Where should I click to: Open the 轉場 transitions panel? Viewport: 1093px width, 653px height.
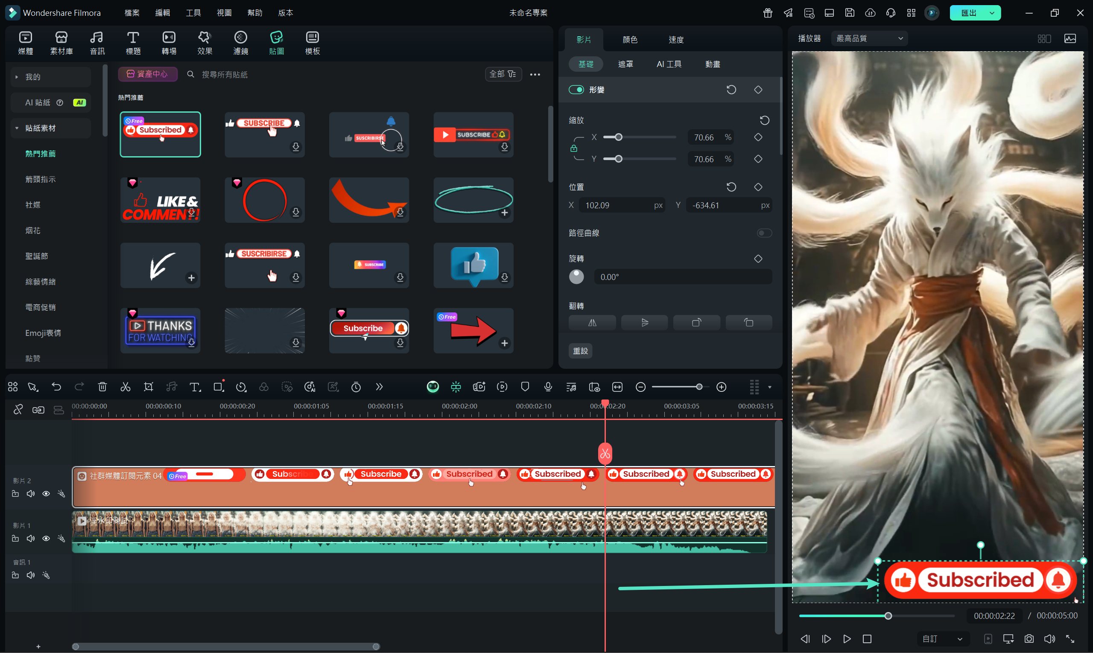coord(169,43)
